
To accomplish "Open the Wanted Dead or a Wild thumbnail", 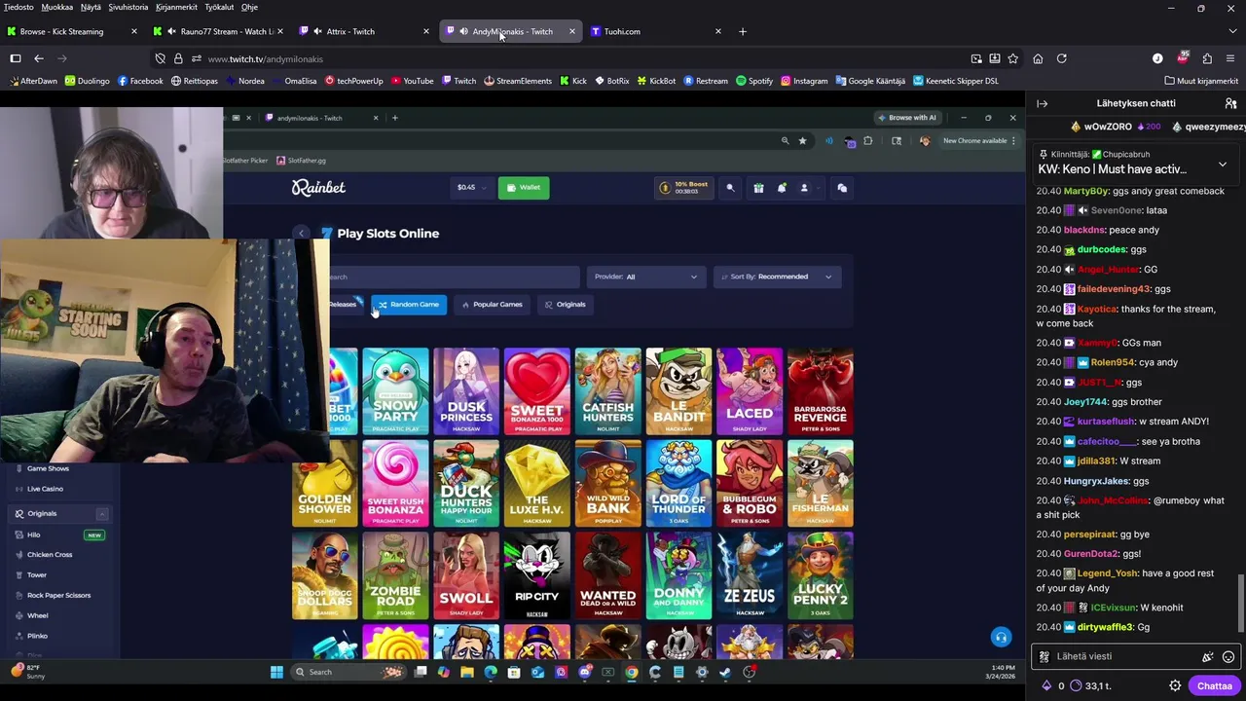I will pos(607,576).
